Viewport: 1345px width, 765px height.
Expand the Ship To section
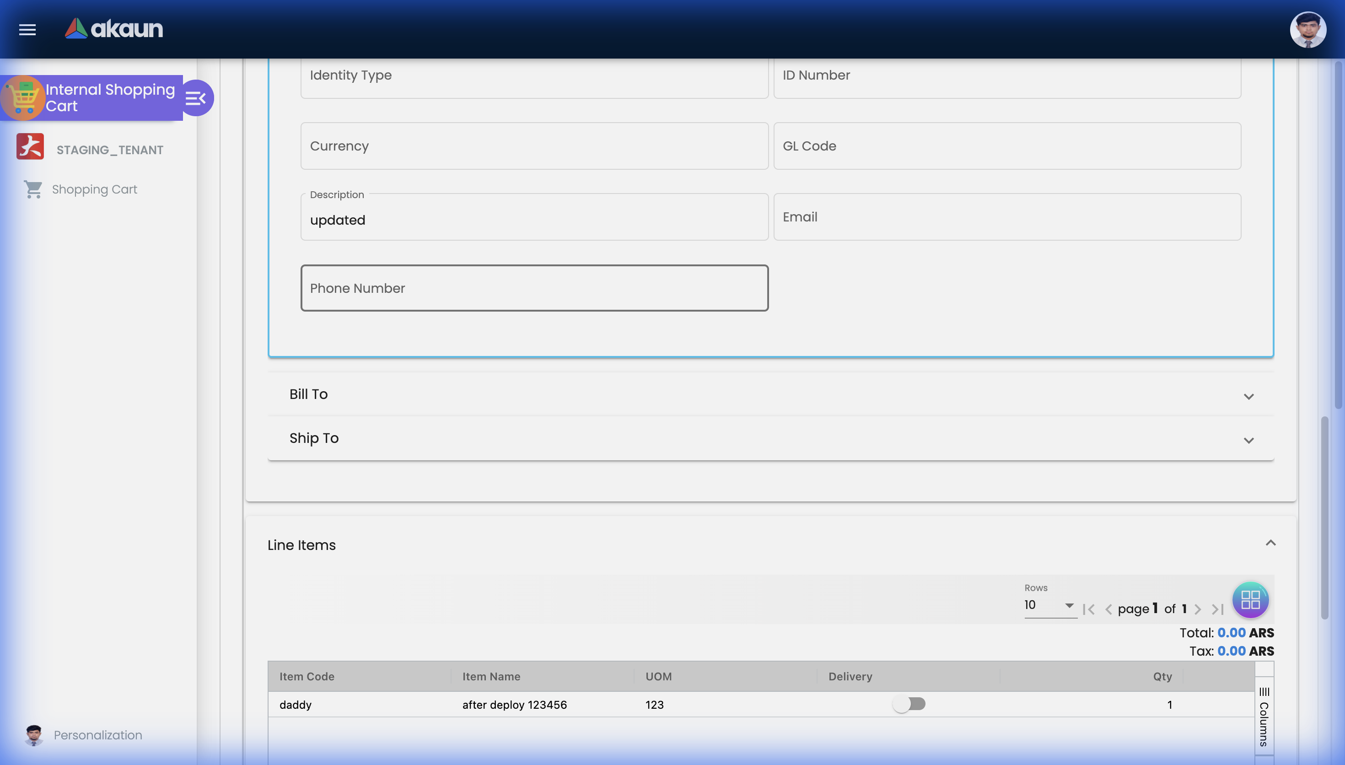(1248, 440)
